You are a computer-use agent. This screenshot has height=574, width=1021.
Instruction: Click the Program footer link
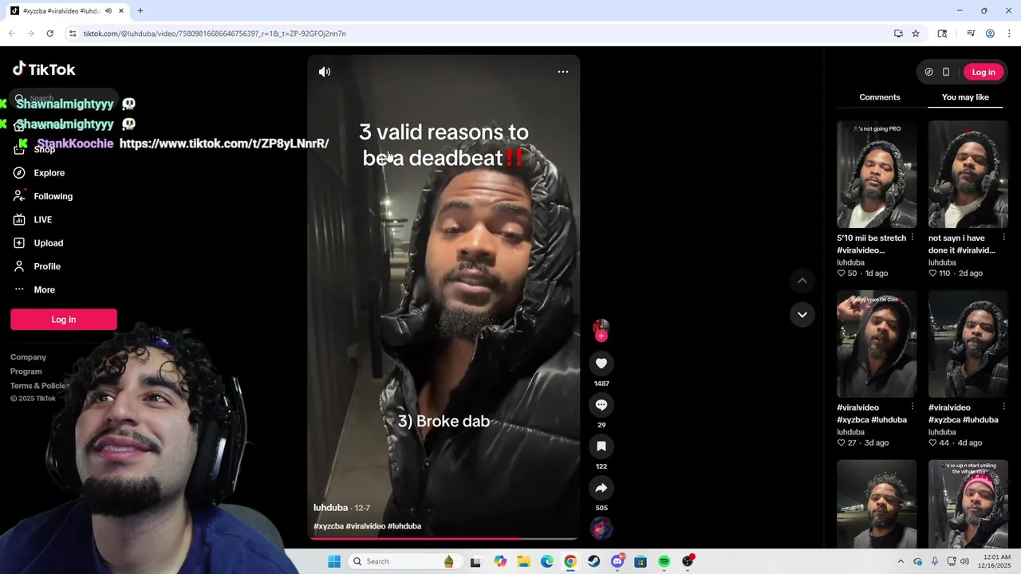pyautogui.click(x=26, y=372)
